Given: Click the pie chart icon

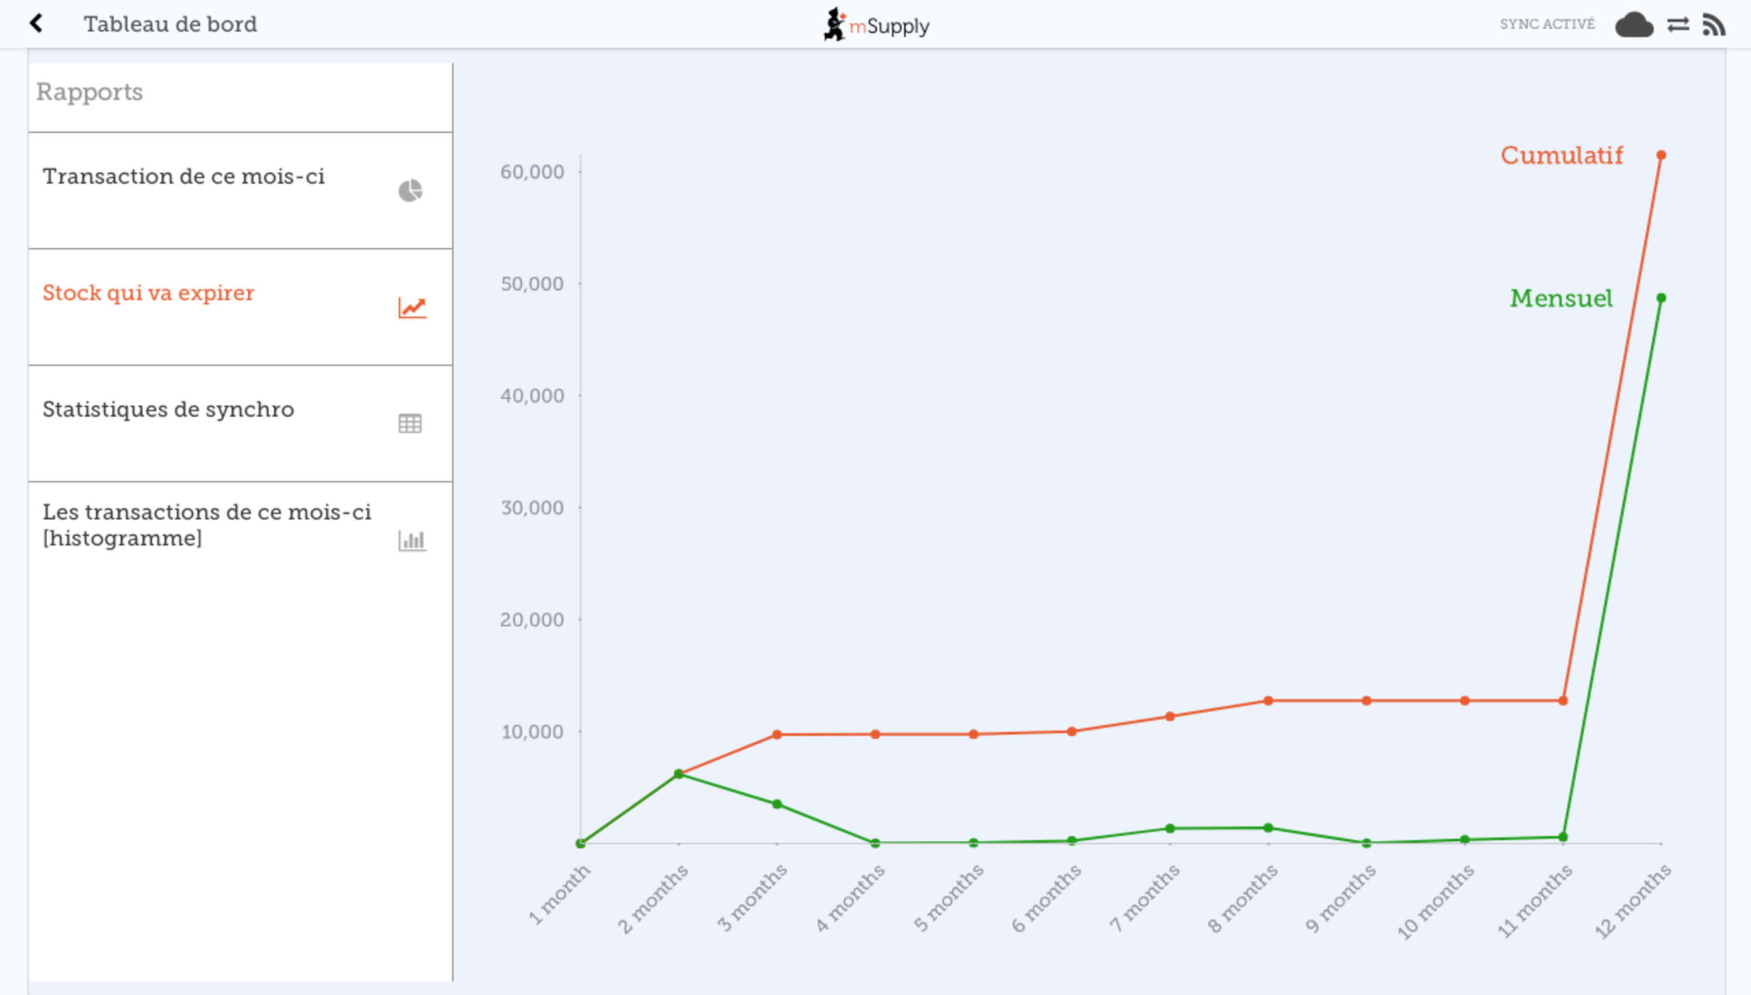Looking at the screenshot, I should click(x=410, y=191).
